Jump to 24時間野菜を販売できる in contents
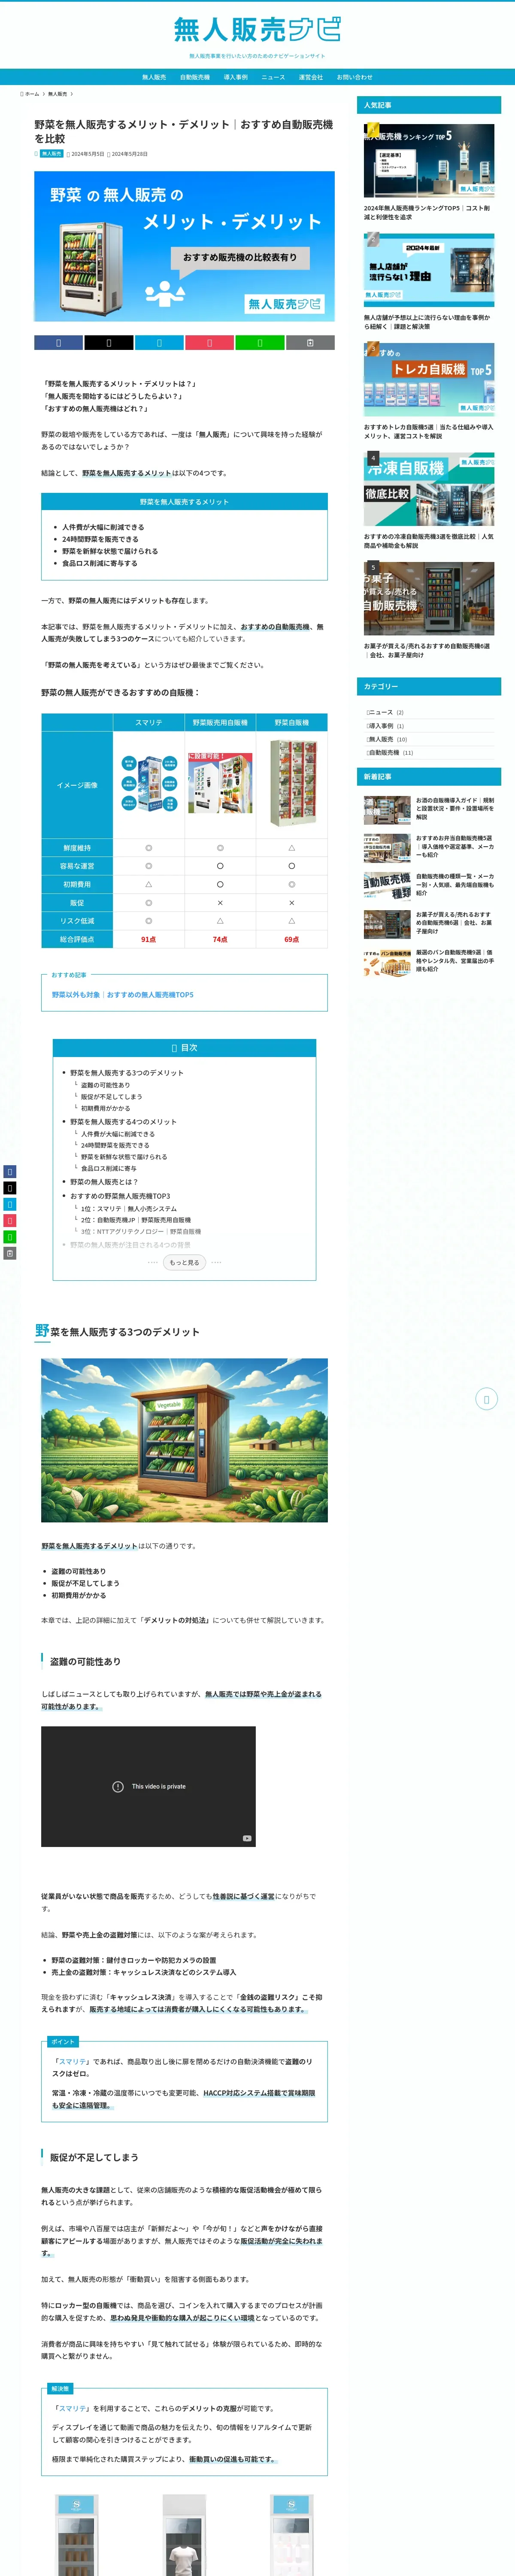Image resolution: width=515 pixels, height=2576 pixels. point(115,1146)
